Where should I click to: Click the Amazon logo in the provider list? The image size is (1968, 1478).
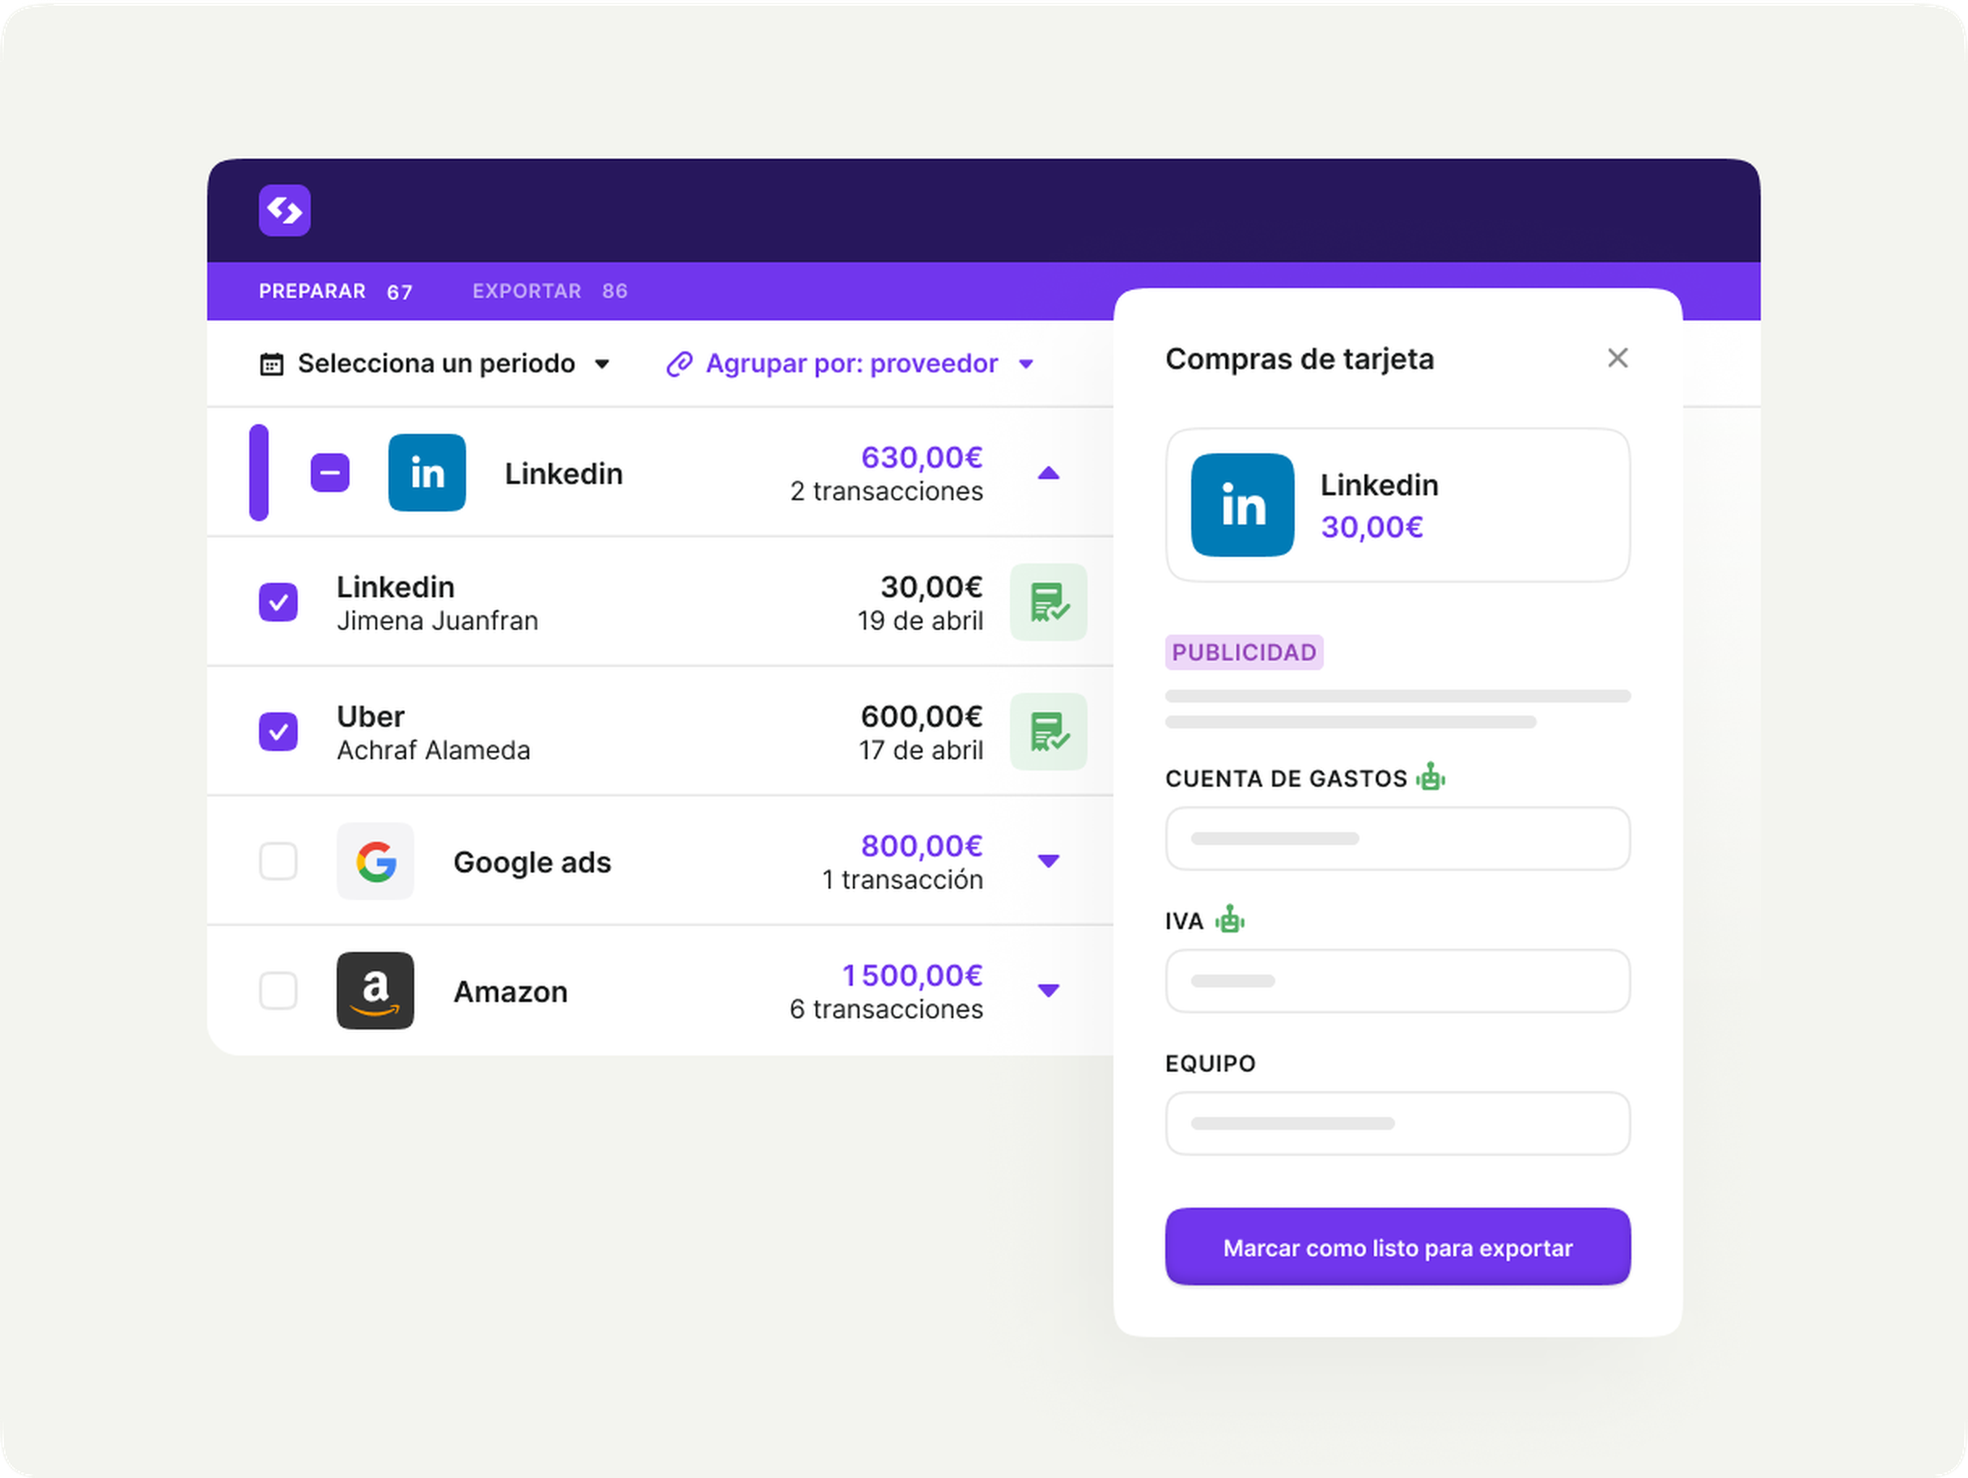coord(375,991)
